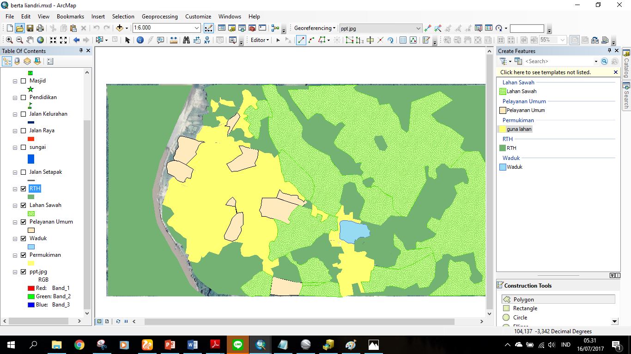Open the Geoprocessing menu
This screenshot has height=354, width=631.
click(159, 16)
